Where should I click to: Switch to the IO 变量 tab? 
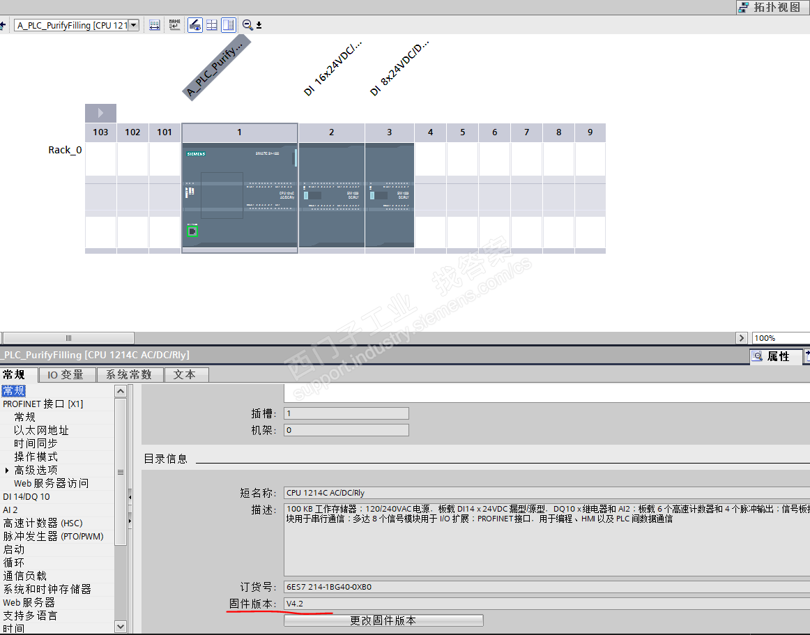point(68,374)
